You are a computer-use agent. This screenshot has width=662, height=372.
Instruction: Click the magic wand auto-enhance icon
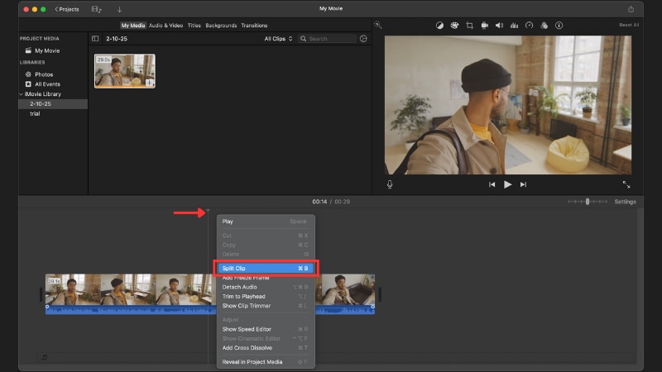(378, 26)
